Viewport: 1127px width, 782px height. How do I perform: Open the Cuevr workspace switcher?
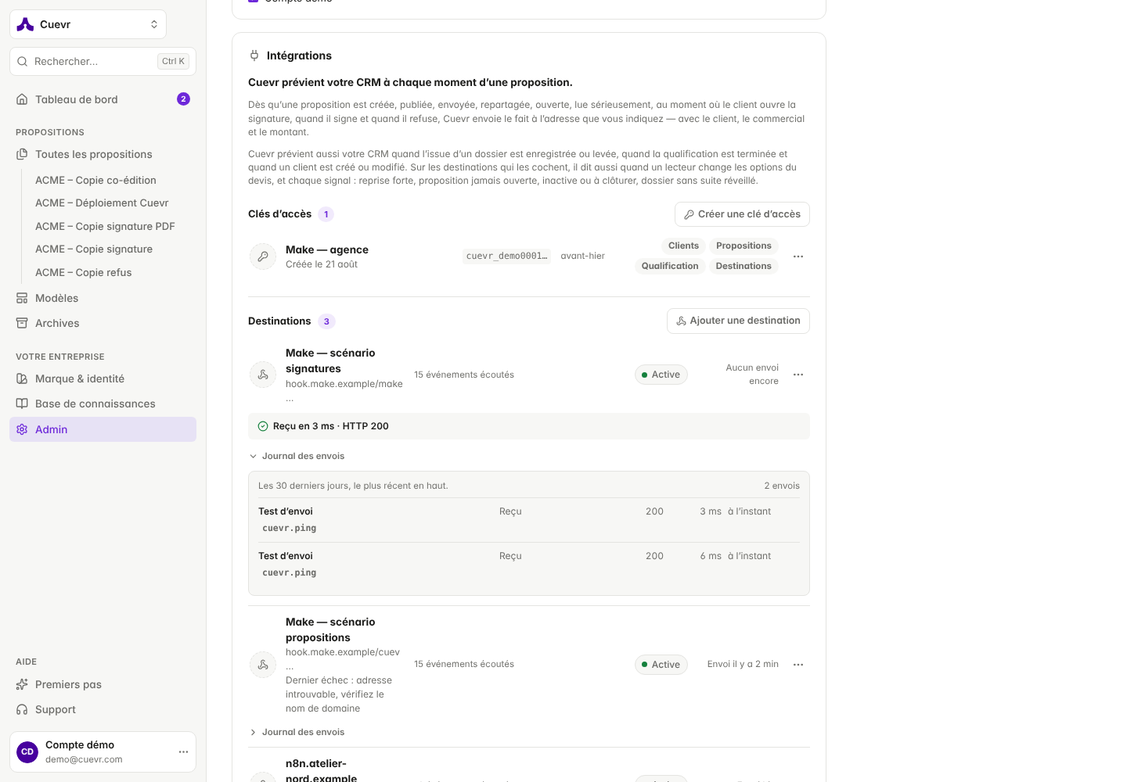[88, 24]
